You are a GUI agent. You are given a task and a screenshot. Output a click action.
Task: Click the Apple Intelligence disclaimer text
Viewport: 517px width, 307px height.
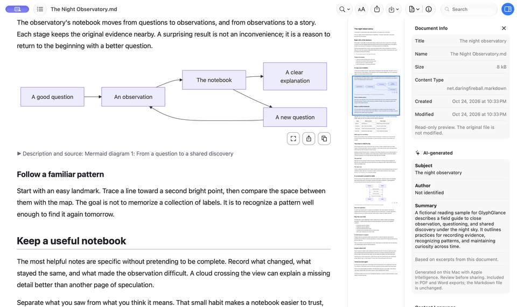[459, 280]
